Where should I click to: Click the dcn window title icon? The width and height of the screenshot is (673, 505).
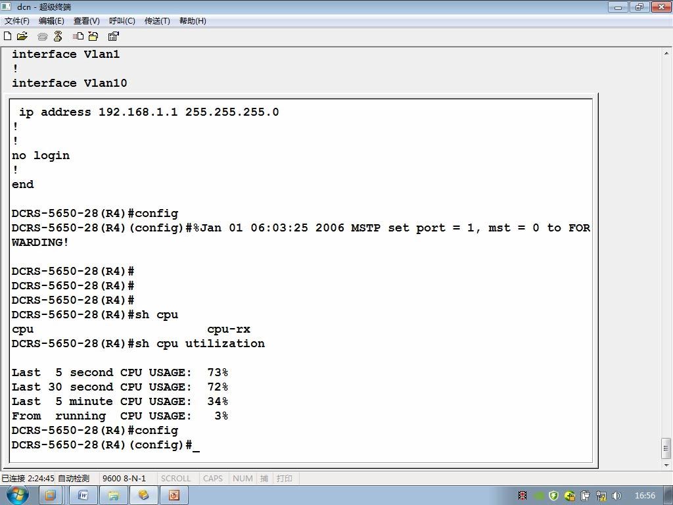coord(6,7)
